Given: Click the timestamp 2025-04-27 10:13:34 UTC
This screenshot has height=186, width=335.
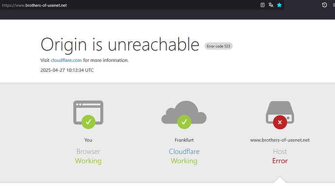Looking at the screenshot, I should pyautogui.click(x=67, y=70).
